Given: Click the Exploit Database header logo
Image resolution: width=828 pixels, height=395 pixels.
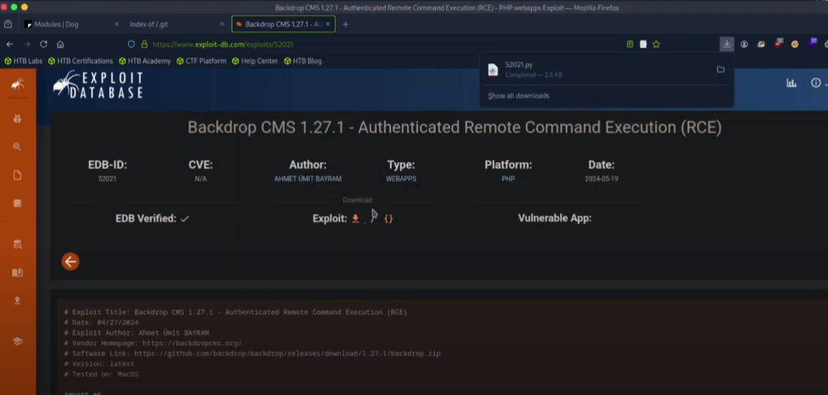Looking at the screenshot, I should click(x=98, y=85).
